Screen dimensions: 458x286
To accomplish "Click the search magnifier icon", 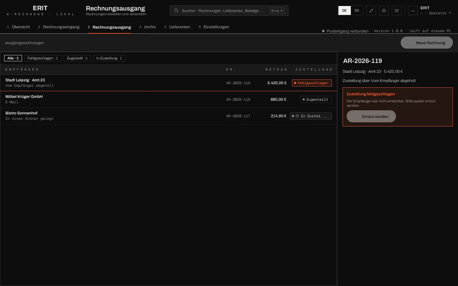I will coord(176,10).
